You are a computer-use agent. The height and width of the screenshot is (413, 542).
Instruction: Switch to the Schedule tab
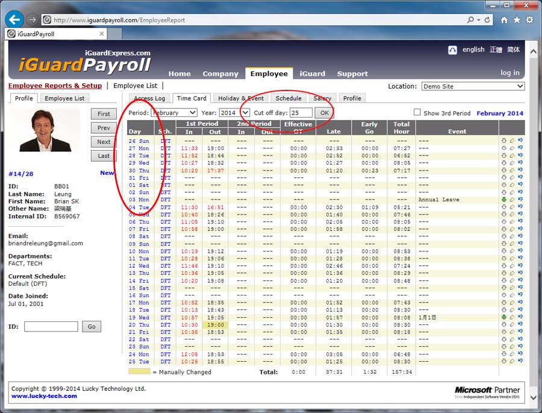coord(288,98)
